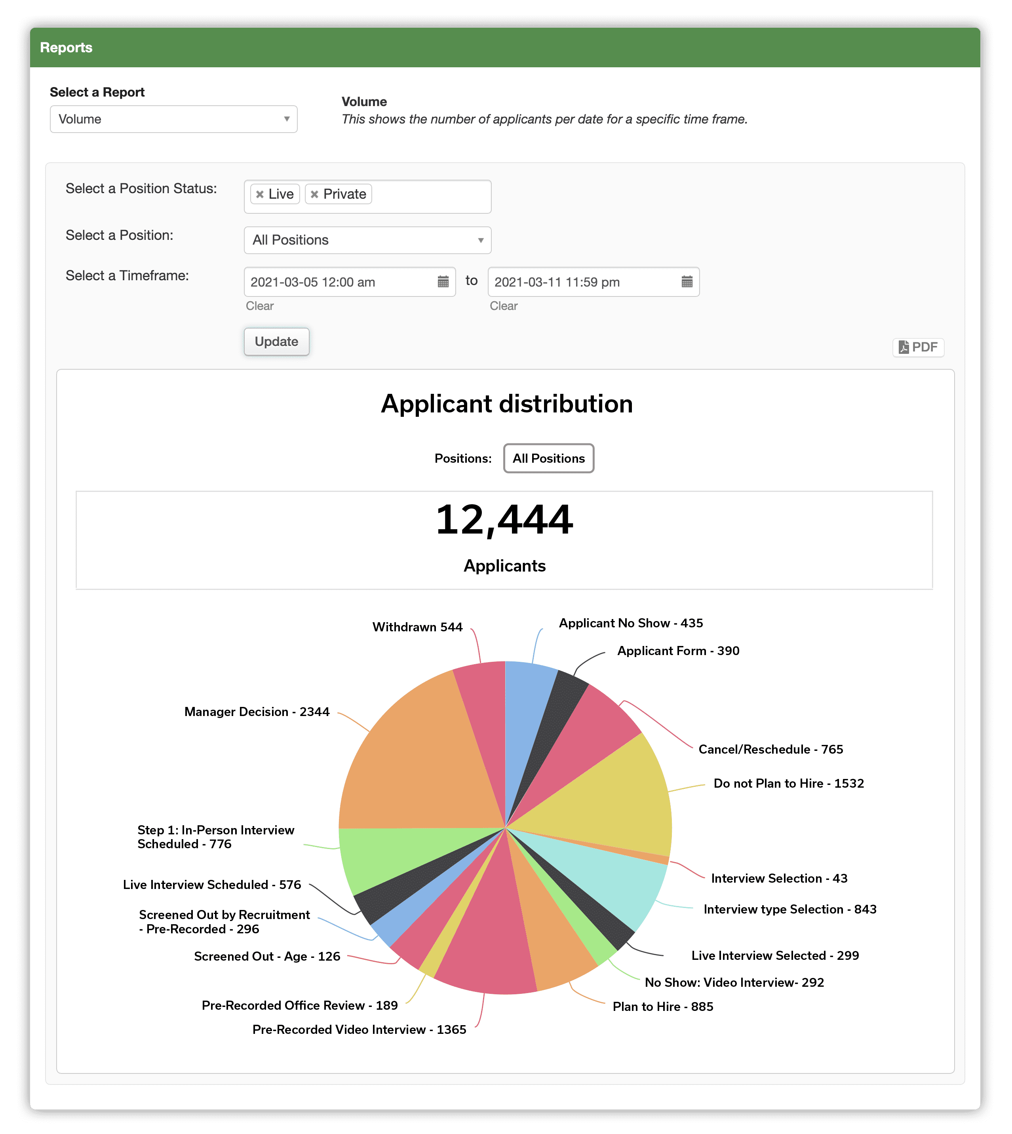Open the All Positions dropdown
1012x1134 pixels.
367,239
